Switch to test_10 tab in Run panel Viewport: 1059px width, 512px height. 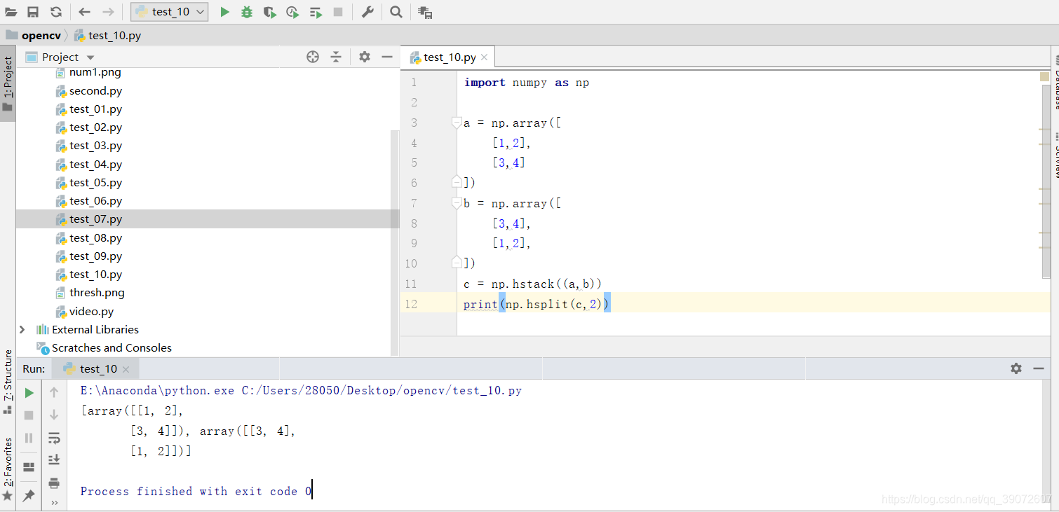[x=97, y=369]
